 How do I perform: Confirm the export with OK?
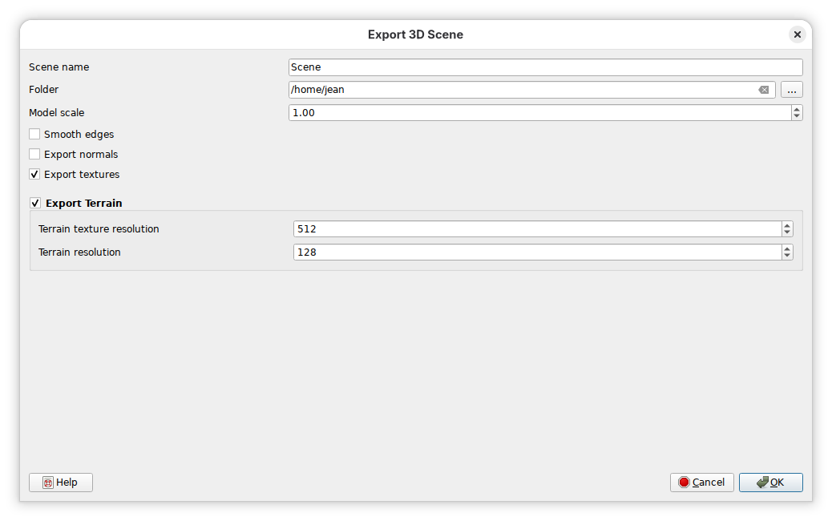pos(770,483)
